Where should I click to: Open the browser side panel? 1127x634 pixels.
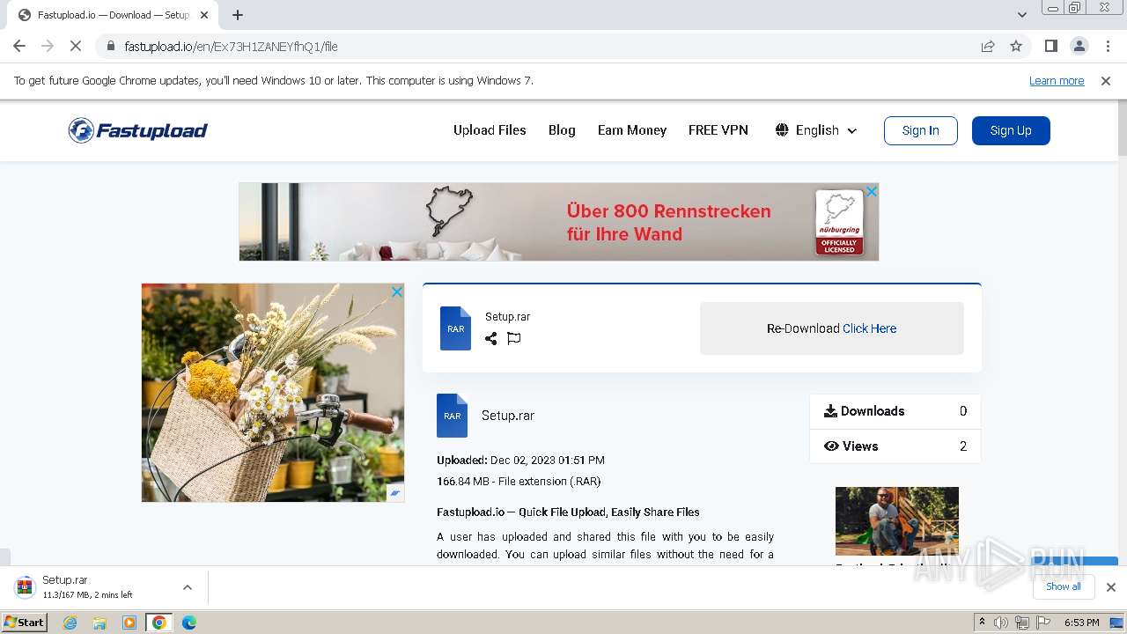[1050, 46]
